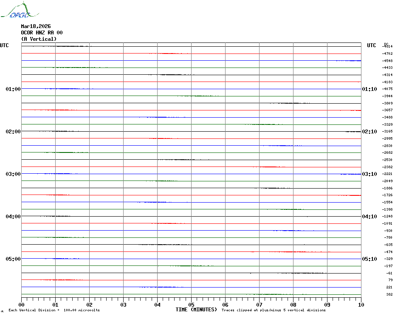Image resolution: width=395 pixels, height=316 pixels.
Task: Click the UTC label at top right
Action: [371, 45]
